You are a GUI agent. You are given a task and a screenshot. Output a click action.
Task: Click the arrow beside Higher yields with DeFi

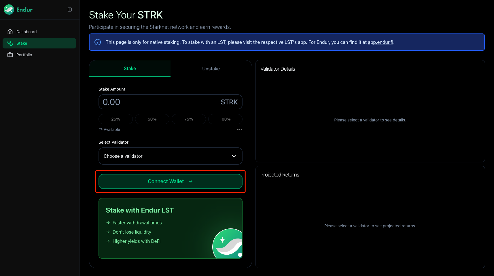pos(108,241)
